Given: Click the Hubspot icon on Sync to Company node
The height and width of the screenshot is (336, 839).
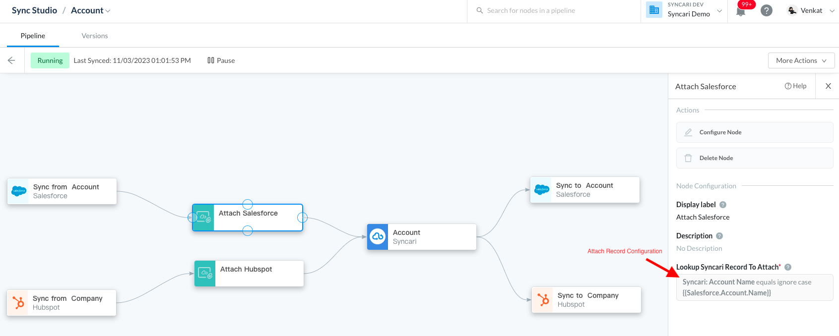Looking at the screenshot, I should coord(543,300).
